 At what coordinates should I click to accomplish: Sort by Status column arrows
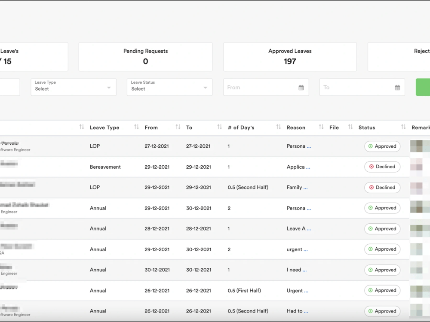pyautogui.click(x=403, y=127)
